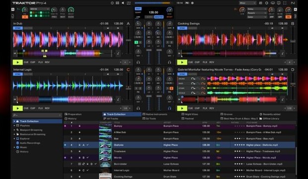Toggle SNAP in the master panel
Viewport: 308px width, 179px height.
138,8
